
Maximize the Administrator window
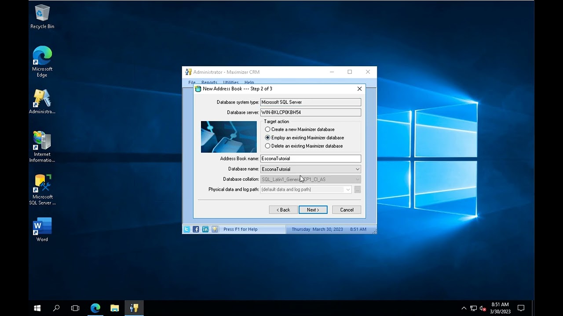coord(350,72)
